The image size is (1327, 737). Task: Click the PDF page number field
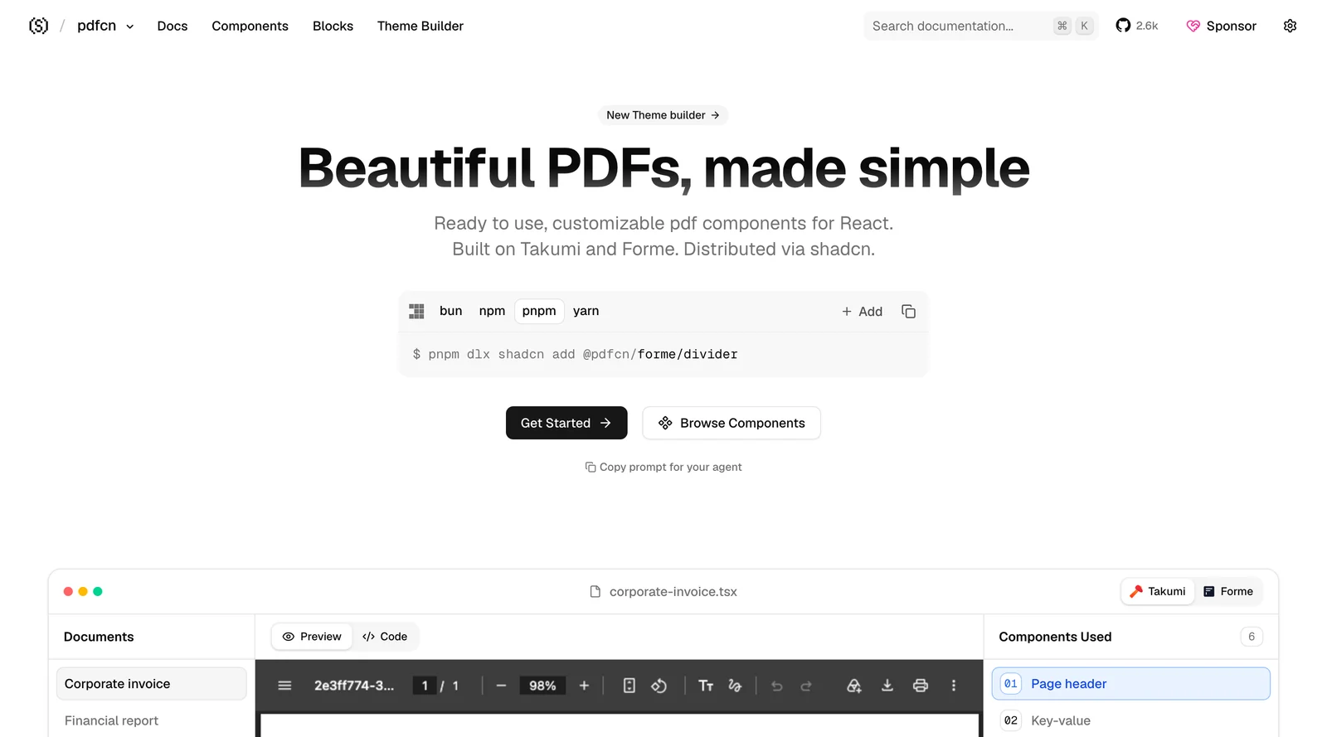click(x=425, y=686)
